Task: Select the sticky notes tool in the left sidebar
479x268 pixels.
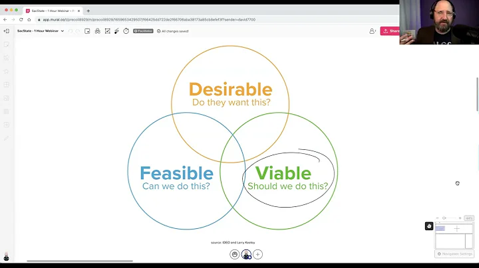Action: (x=7, y=44)
